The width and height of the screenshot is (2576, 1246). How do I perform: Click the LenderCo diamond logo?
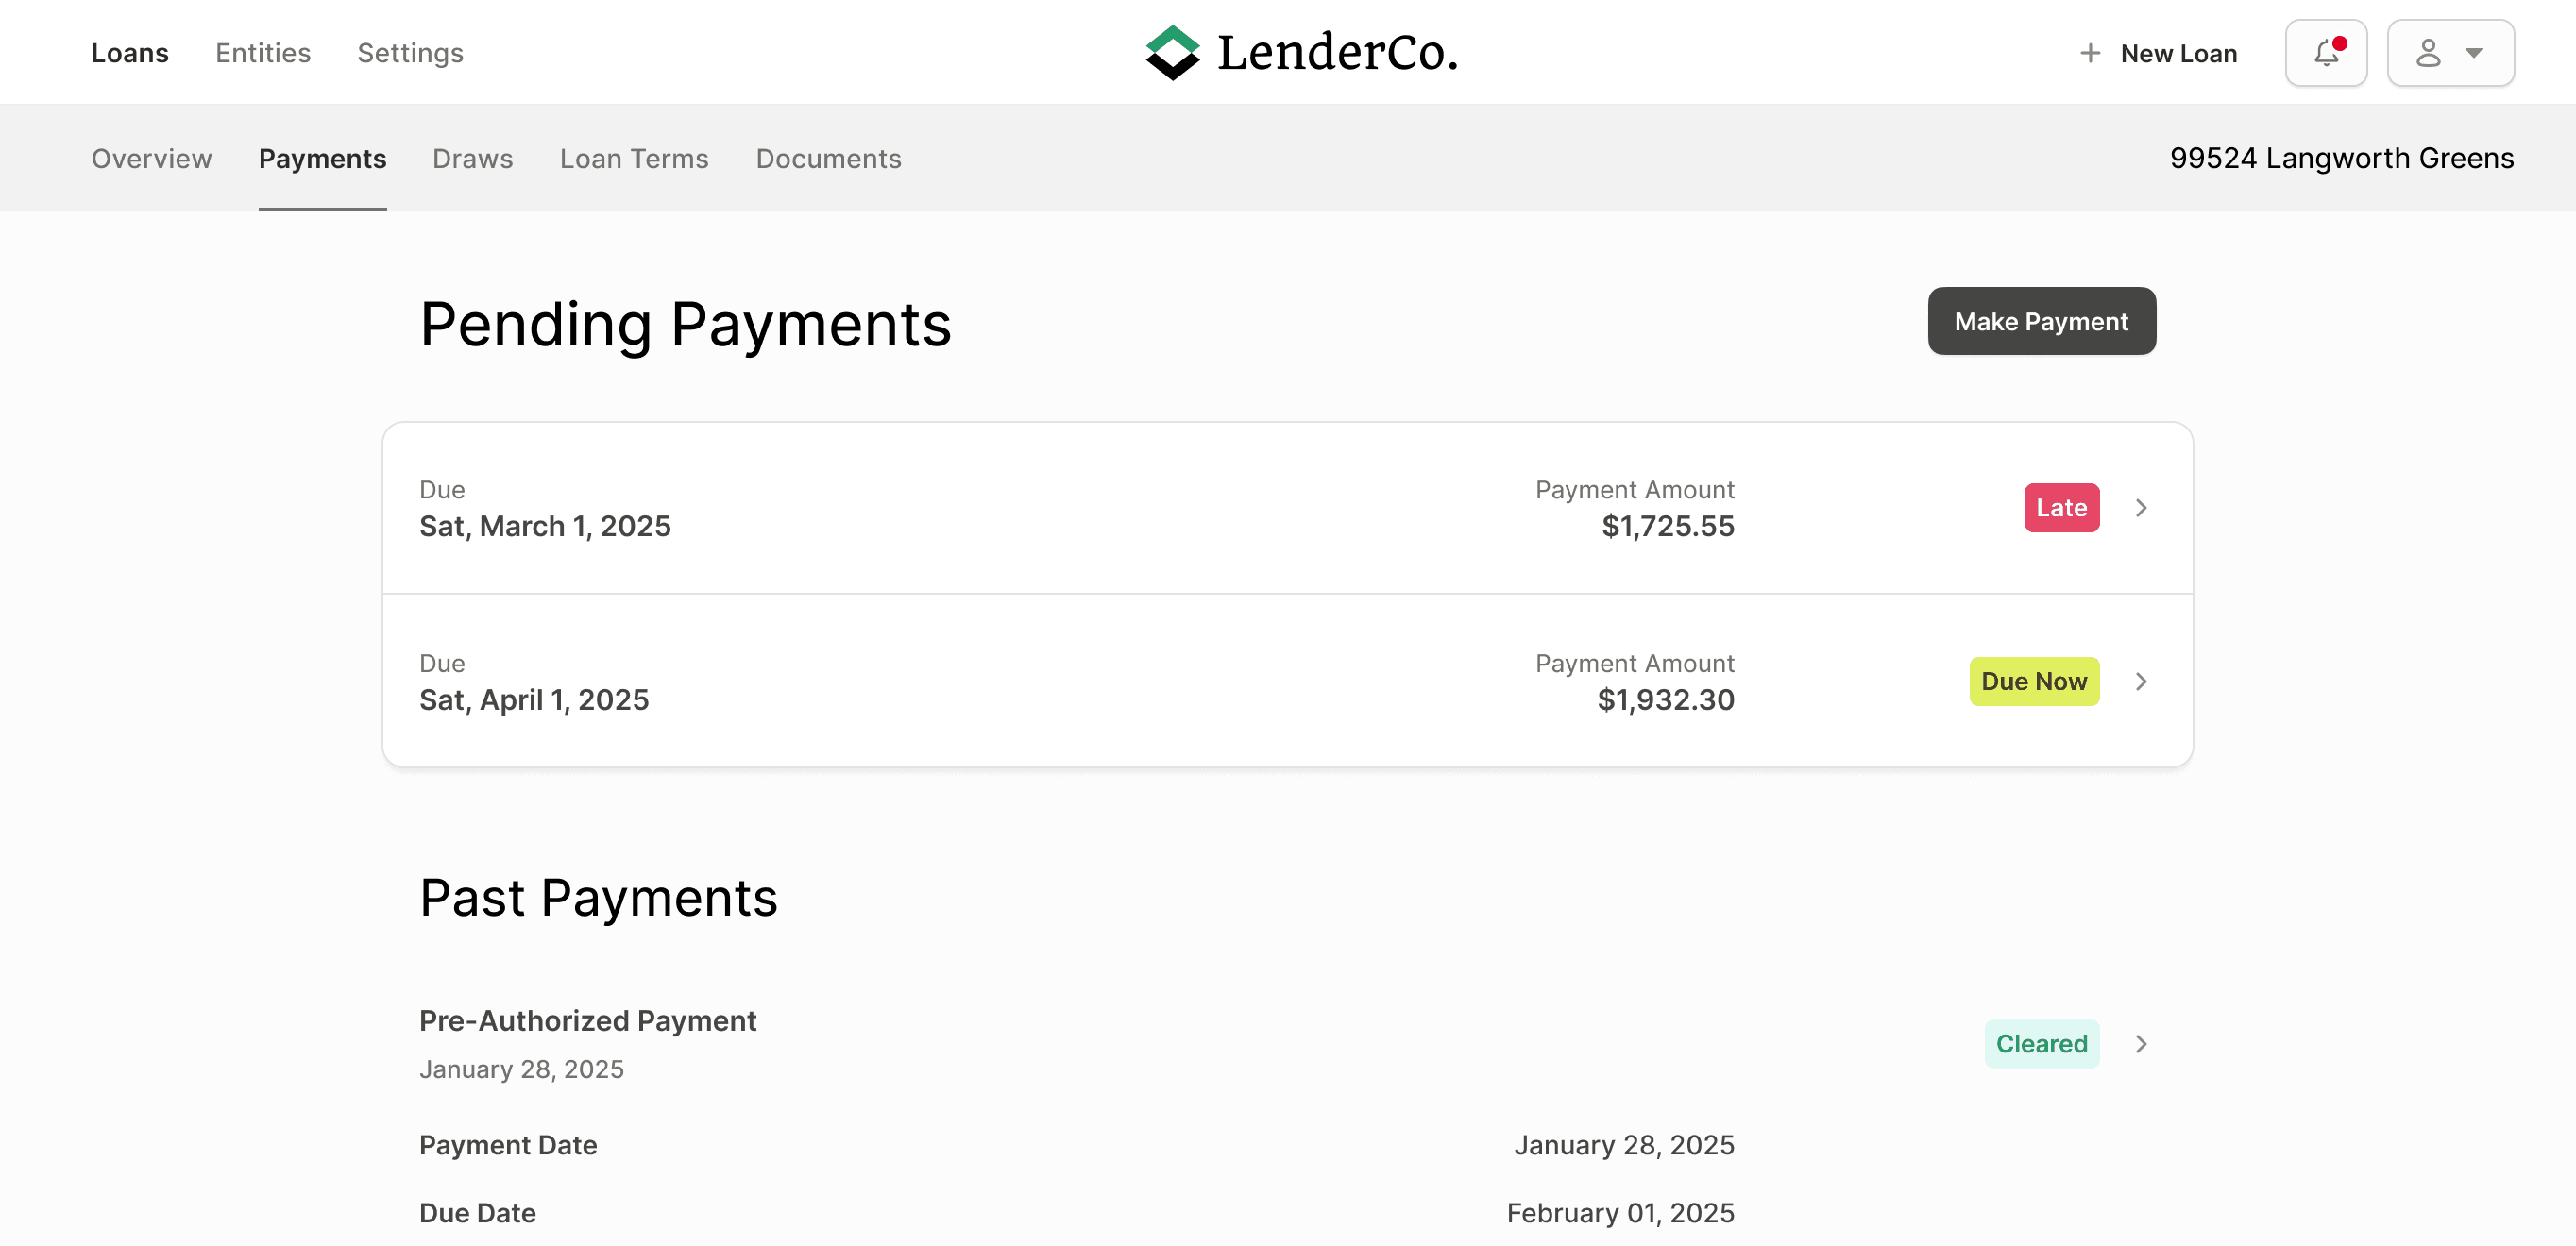1172,53
